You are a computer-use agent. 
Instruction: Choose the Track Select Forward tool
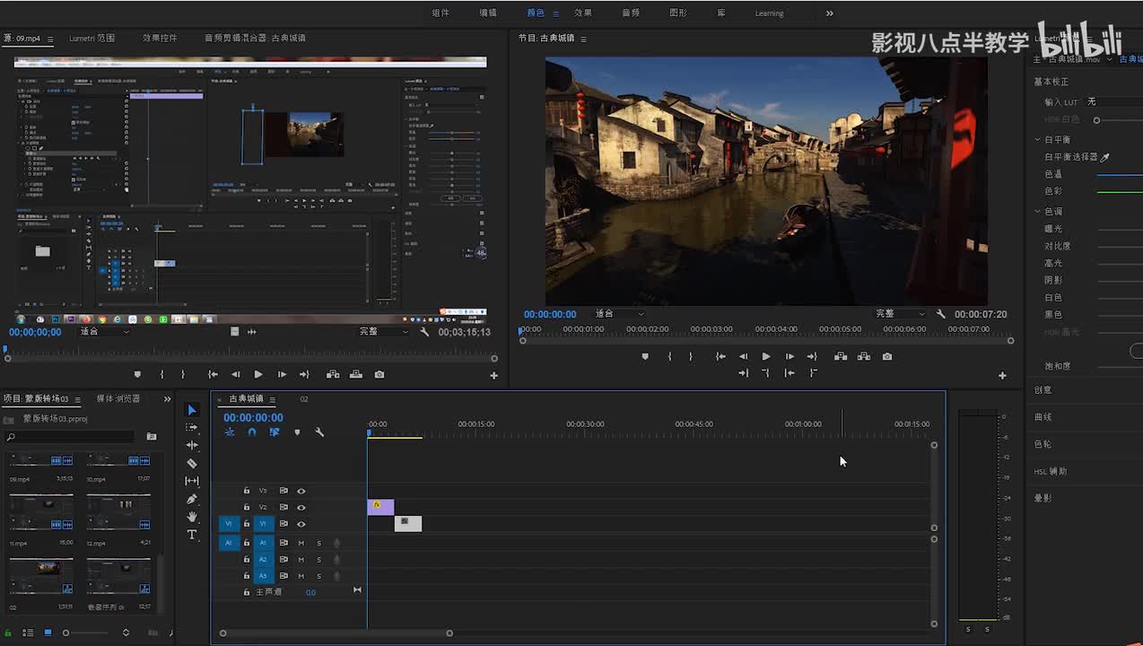click(x=192, y=428)
